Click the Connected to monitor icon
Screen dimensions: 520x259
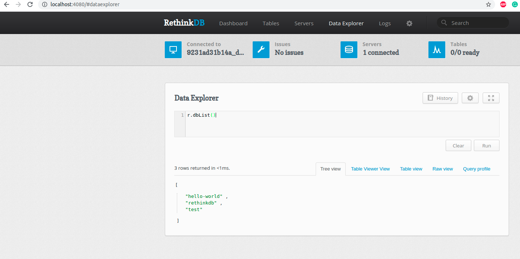click(173, 49)
